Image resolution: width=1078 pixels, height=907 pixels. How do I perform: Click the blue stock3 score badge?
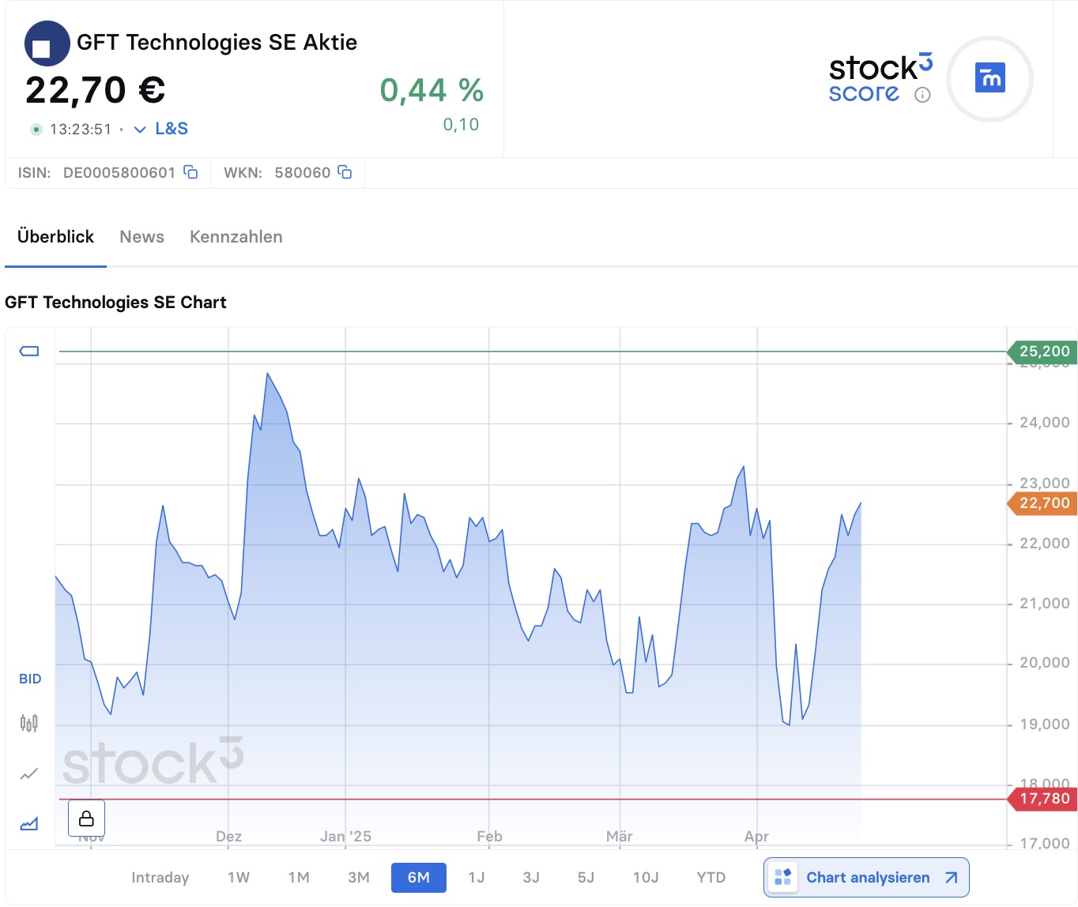pos(990,78)
